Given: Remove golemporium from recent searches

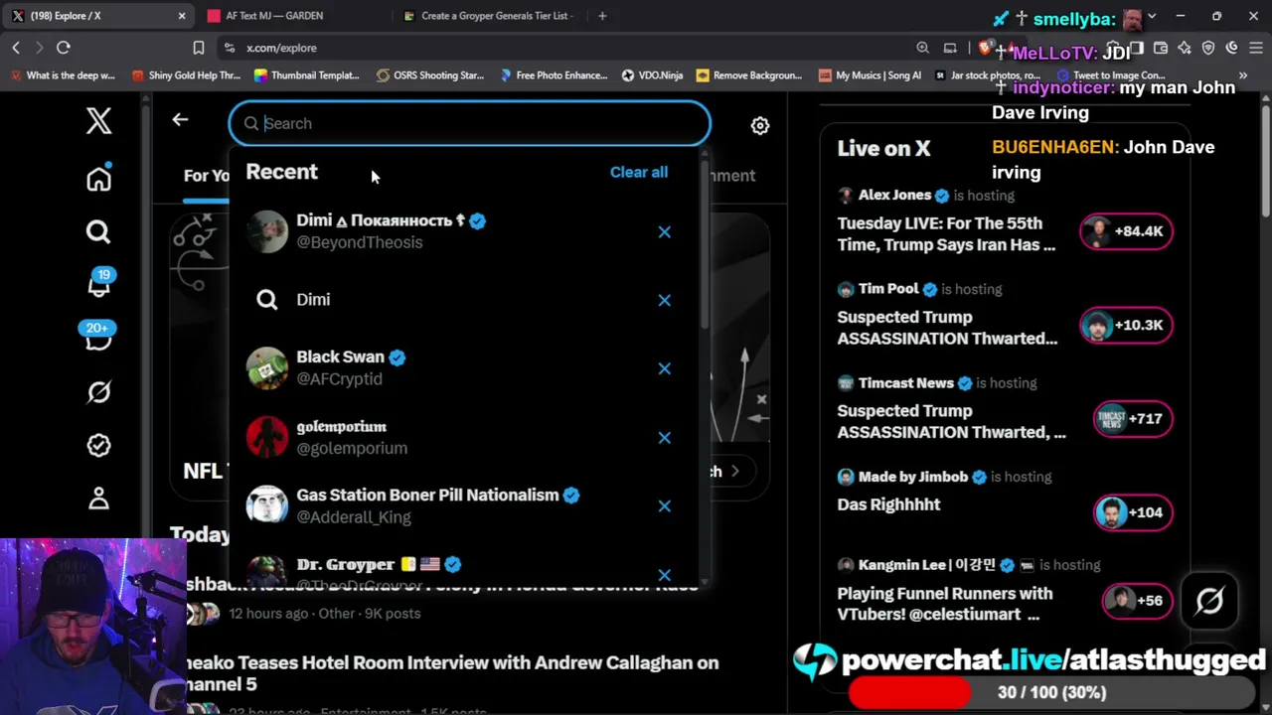Looking at the screenshot, I should click(665, 438).
